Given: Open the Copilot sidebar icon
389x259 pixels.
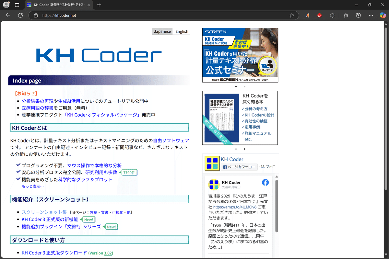Looking at the screenshot, I should pyautogui.click(x=383, y=15).
